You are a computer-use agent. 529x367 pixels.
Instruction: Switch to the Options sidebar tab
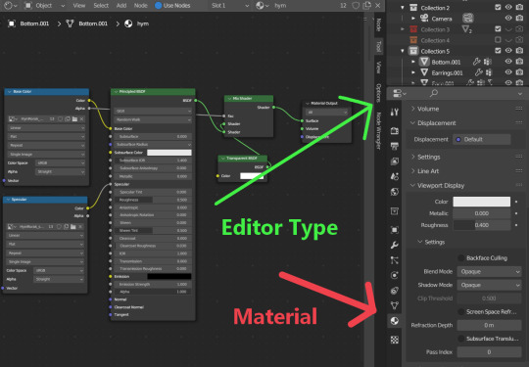[x=378, y=93]
